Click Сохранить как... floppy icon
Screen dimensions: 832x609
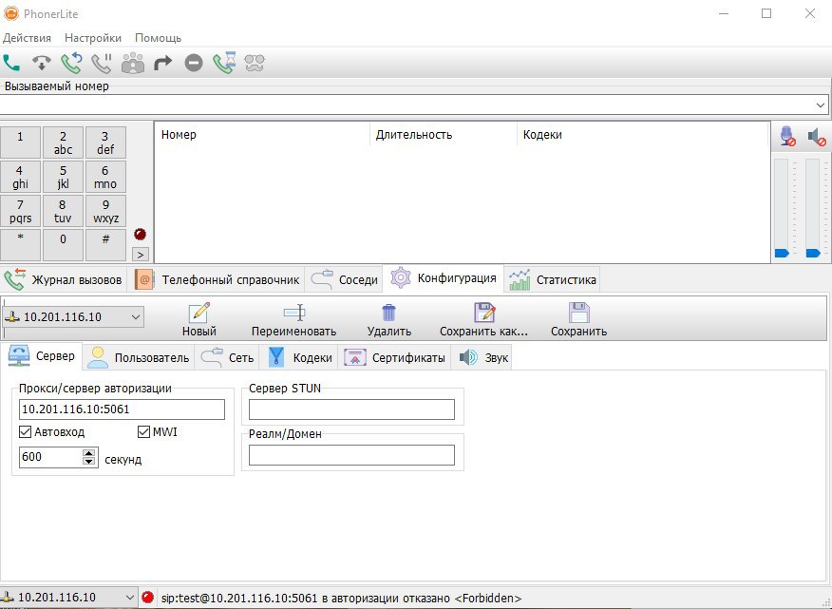pyautogui.click(x=484, y=313)
